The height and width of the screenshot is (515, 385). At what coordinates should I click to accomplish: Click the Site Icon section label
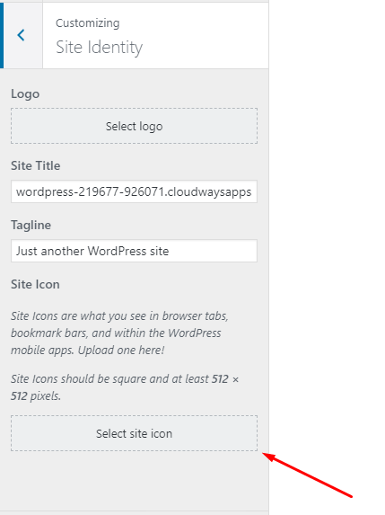pyautogui.click(x=35, y=284)
